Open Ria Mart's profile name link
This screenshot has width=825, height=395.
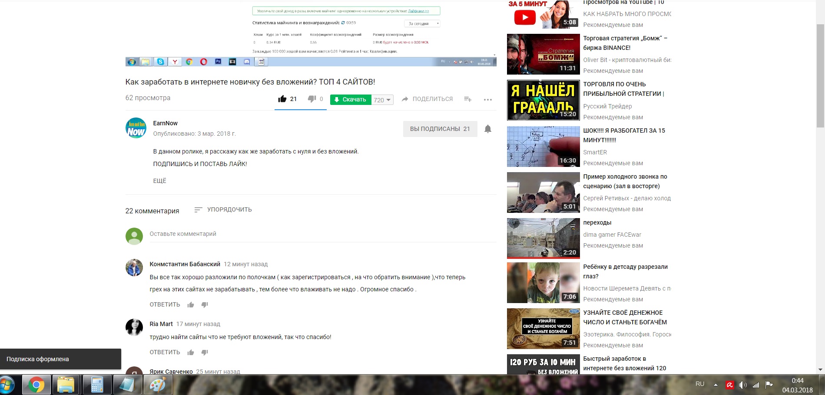click(161, 324)
